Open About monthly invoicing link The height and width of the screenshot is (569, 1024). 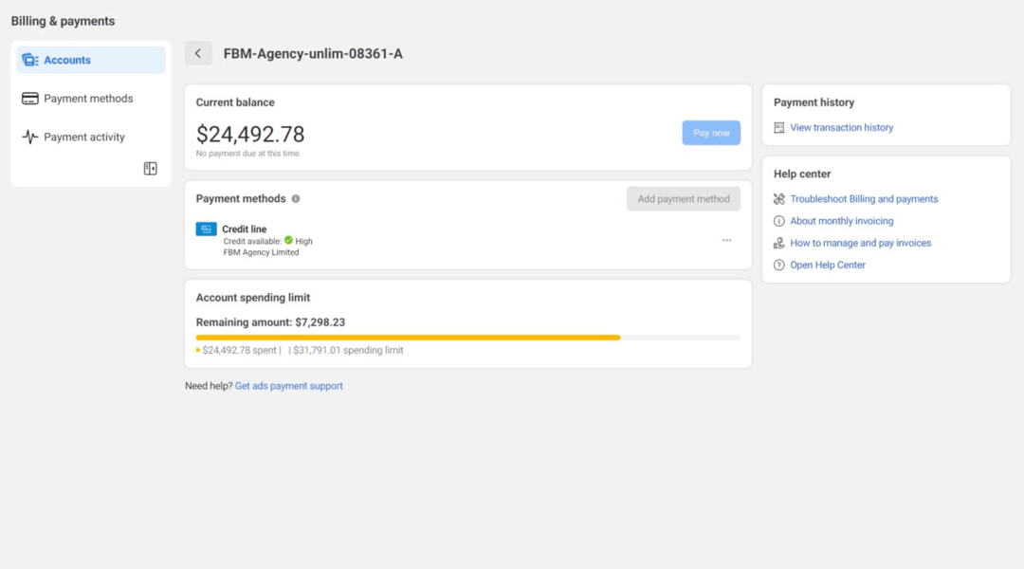pos(841,221)
